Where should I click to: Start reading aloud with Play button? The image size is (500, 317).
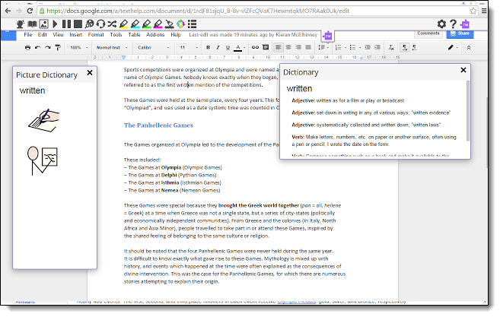tap(55, 24)
